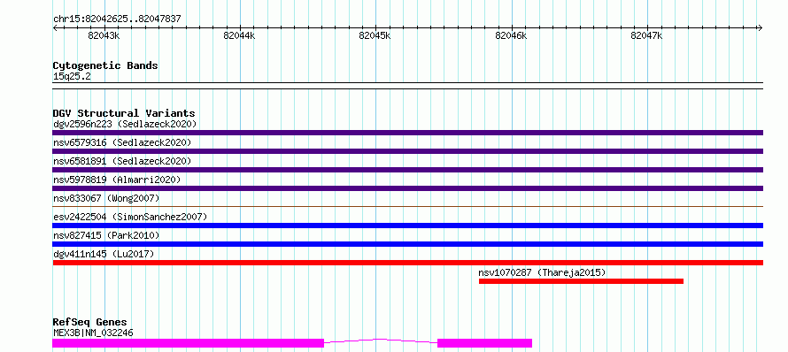Select the Cytogenetic Bands track title
The width and height of the screenshot is (788, 352).
105,65
